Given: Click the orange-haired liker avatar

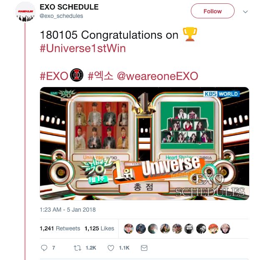Looking at the screenshot, I should pos(213,229).
